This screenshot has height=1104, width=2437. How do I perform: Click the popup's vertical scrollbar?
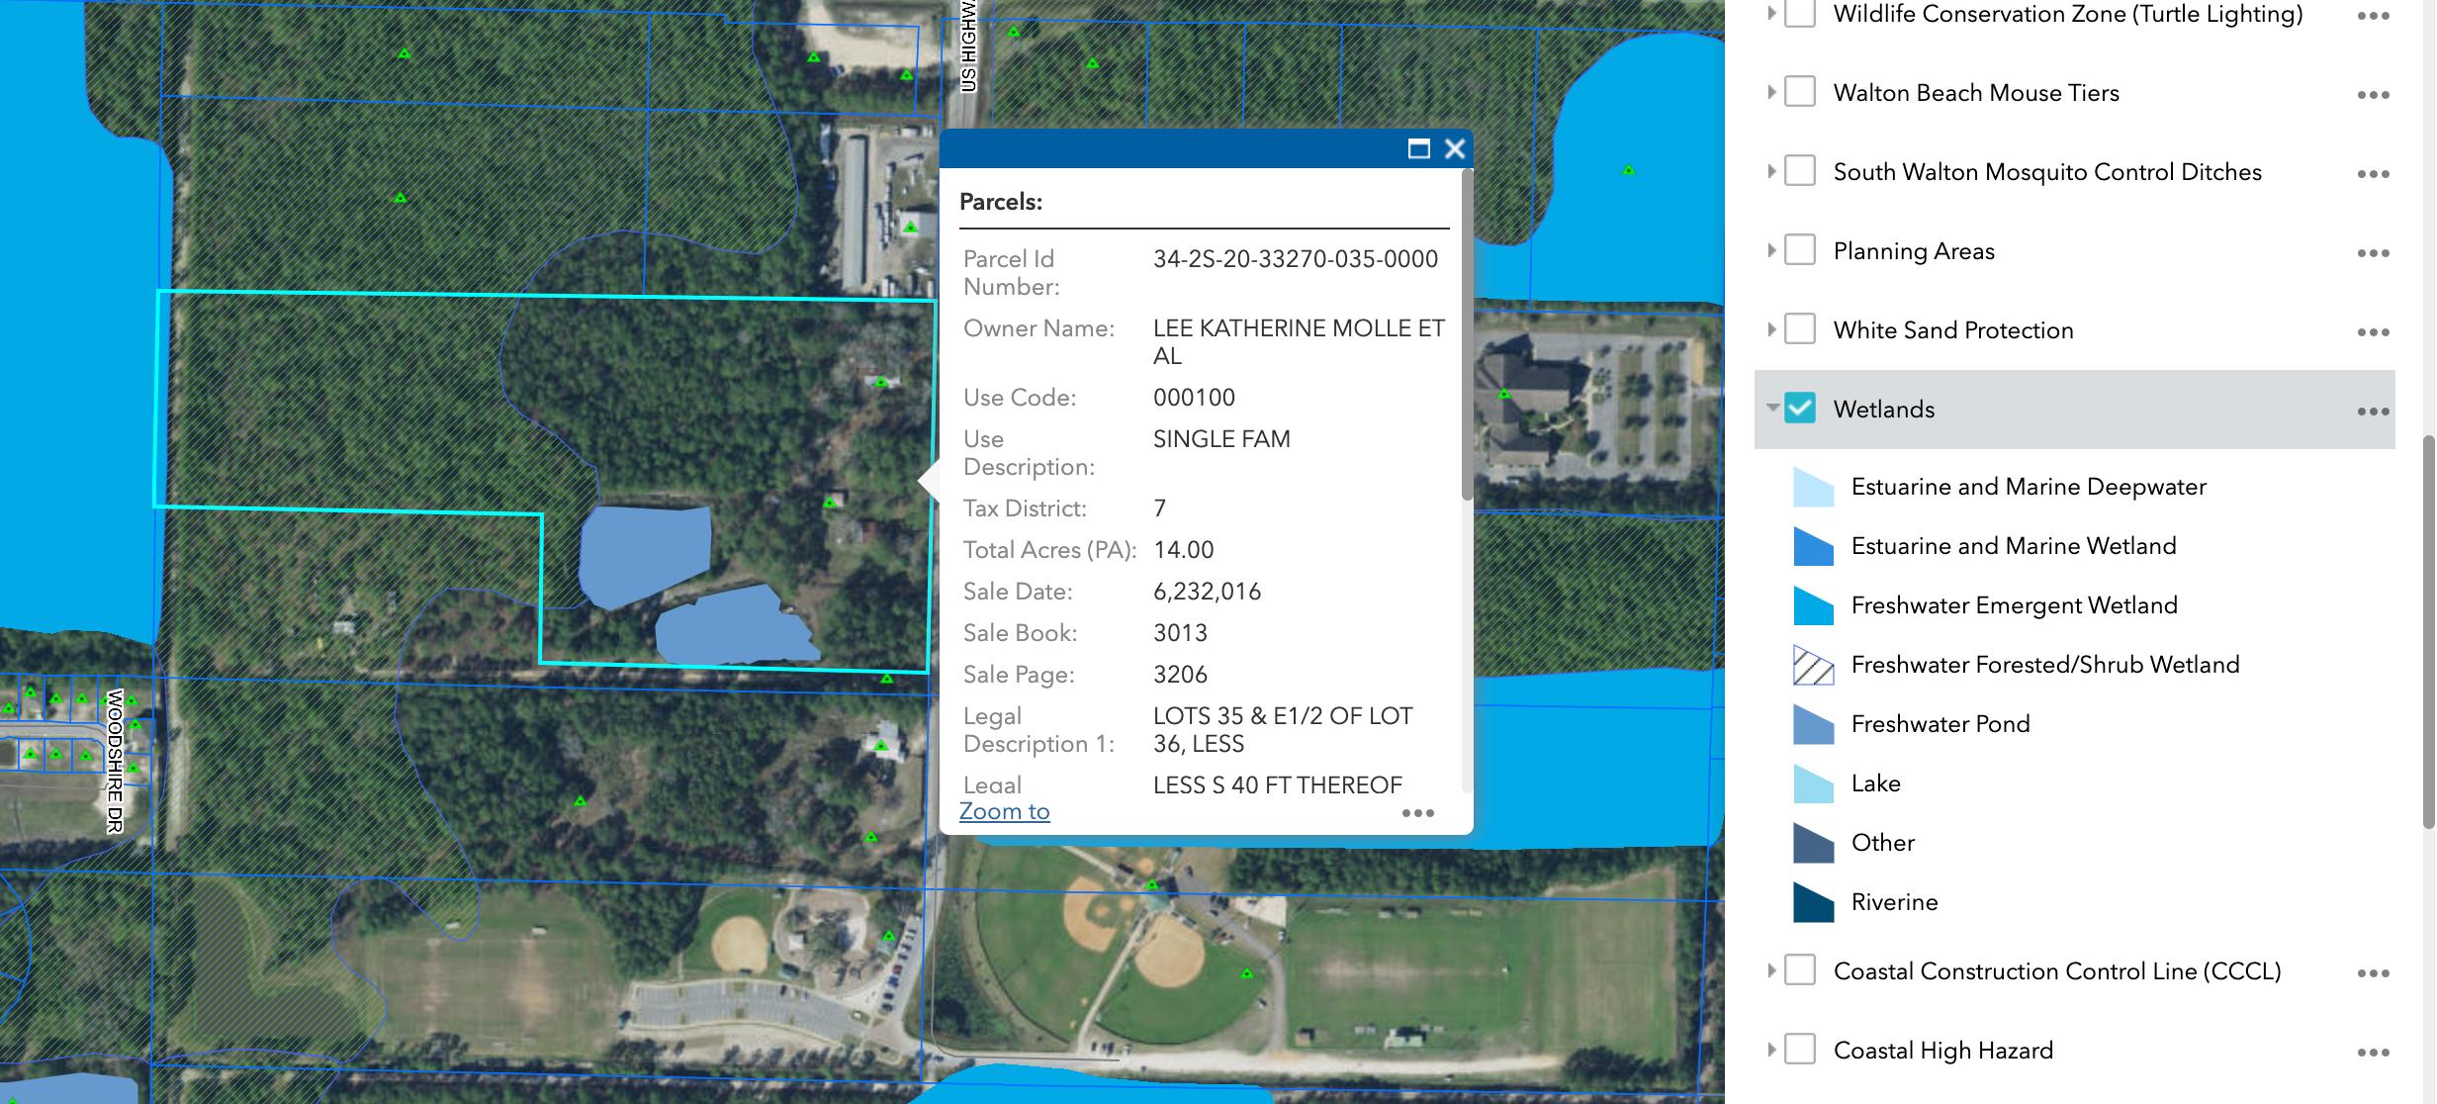tap(1467, 336)
